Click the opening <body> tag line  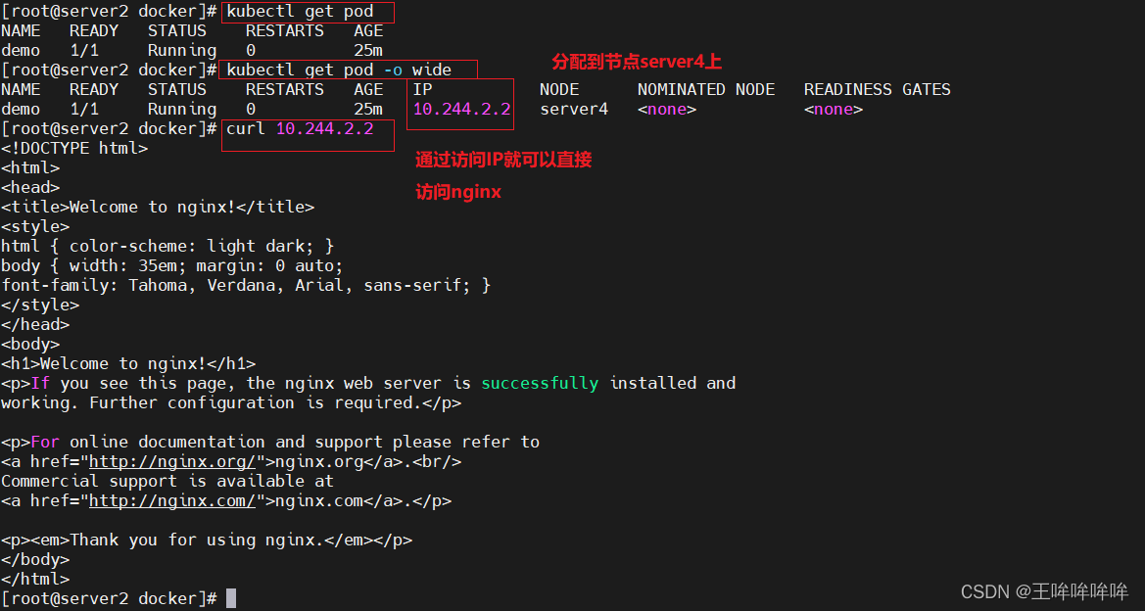(x=30, y=344)
